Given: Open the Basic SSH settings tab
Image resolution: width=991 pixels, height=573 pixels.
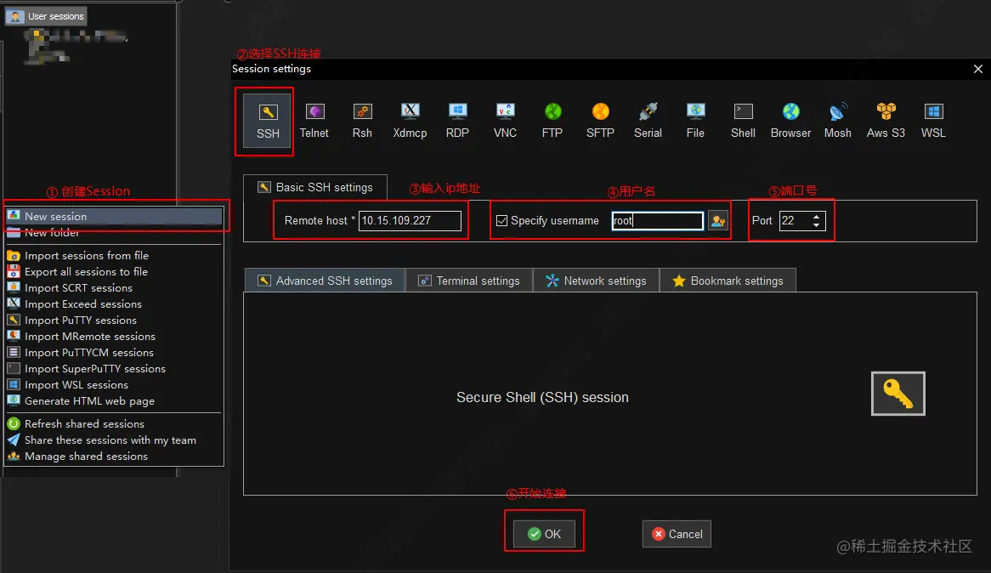Looking at the screenshot, I should 315,188.
